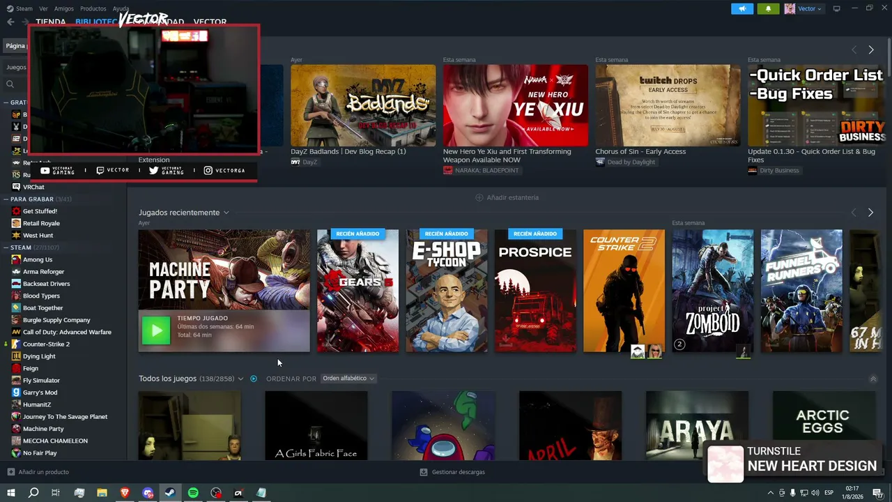This screenshot has height=502, width=892.
Task: Click the library search magnifier icon
Action: 10,84
